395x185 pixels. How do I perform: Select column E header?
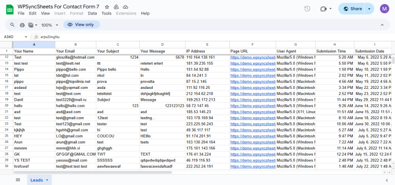[207, 45]
